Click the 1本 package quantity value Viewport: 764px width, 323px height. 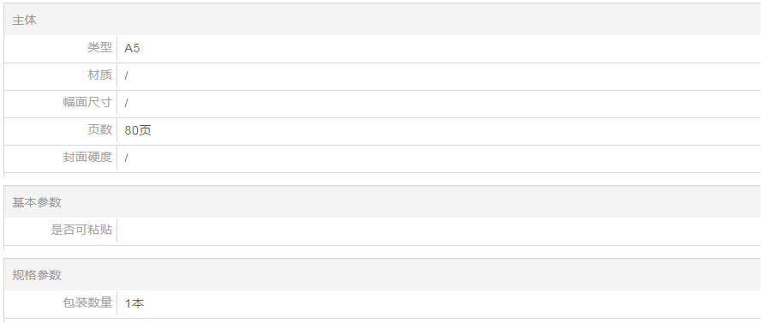[134, 303]
